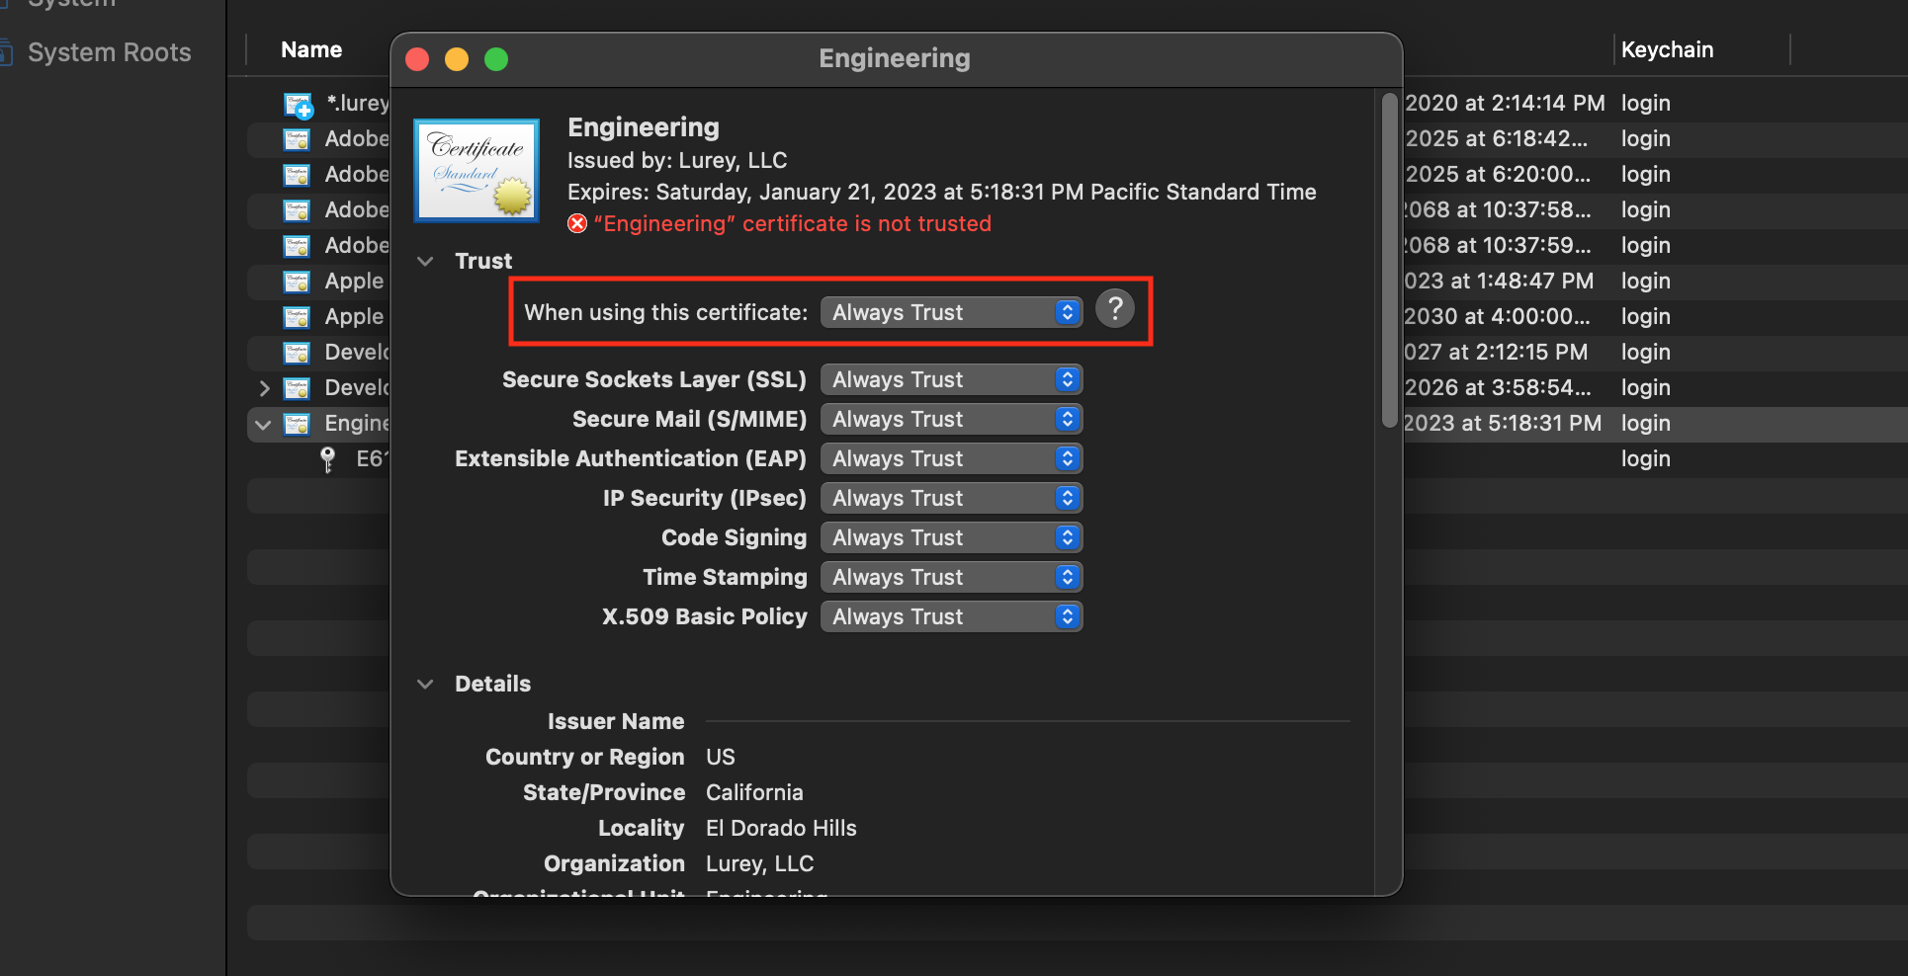1908x976 pixels.
Task: Click the first Adobe certificate icon
Action: 297,139
